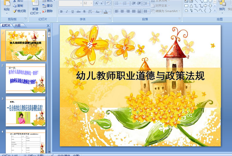This screenshot has height=156, width=232.
Task: Select slide 2 thumbnail
Action: (26, 78)
